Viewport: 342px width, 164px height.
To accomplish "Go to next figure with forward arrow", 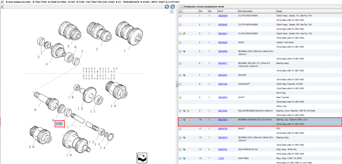I will pyautogui.click(x=172, y=7).
